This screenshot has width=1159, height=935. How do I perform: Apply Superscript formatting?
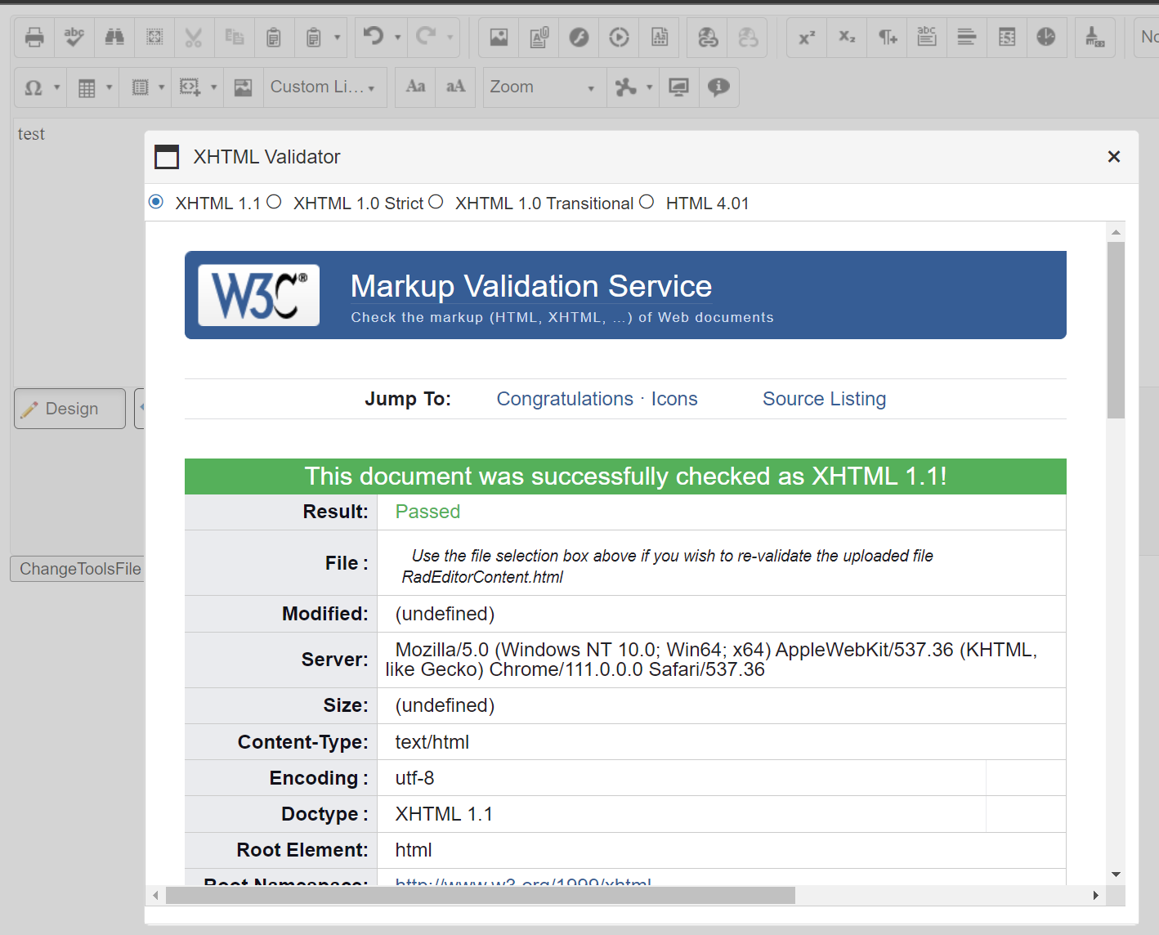(807, 37)
